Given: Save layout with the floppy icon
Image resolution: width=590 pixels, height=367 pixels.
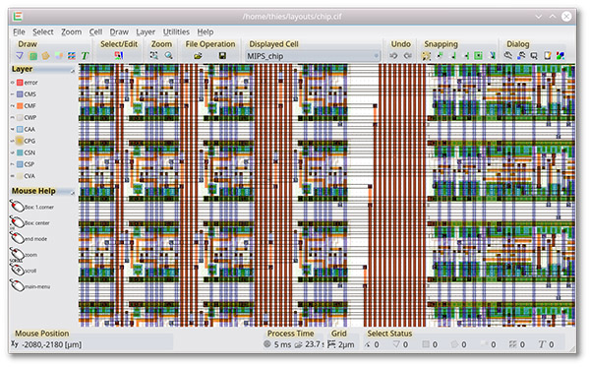Looking at the screenshot, I should pos(222,56).
